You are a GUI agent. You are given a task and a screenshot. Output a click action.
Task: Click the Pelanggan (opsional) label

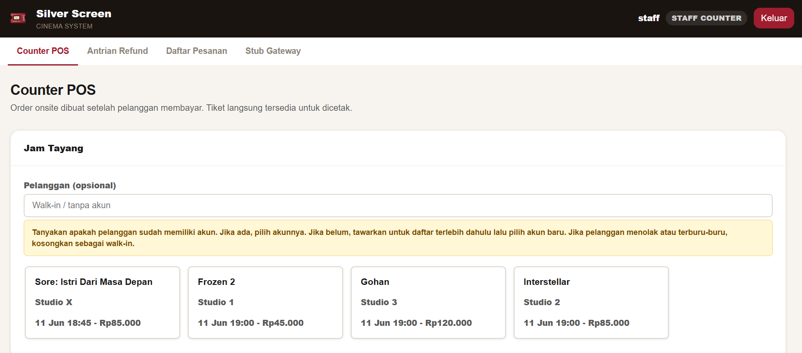coord(70,185)
